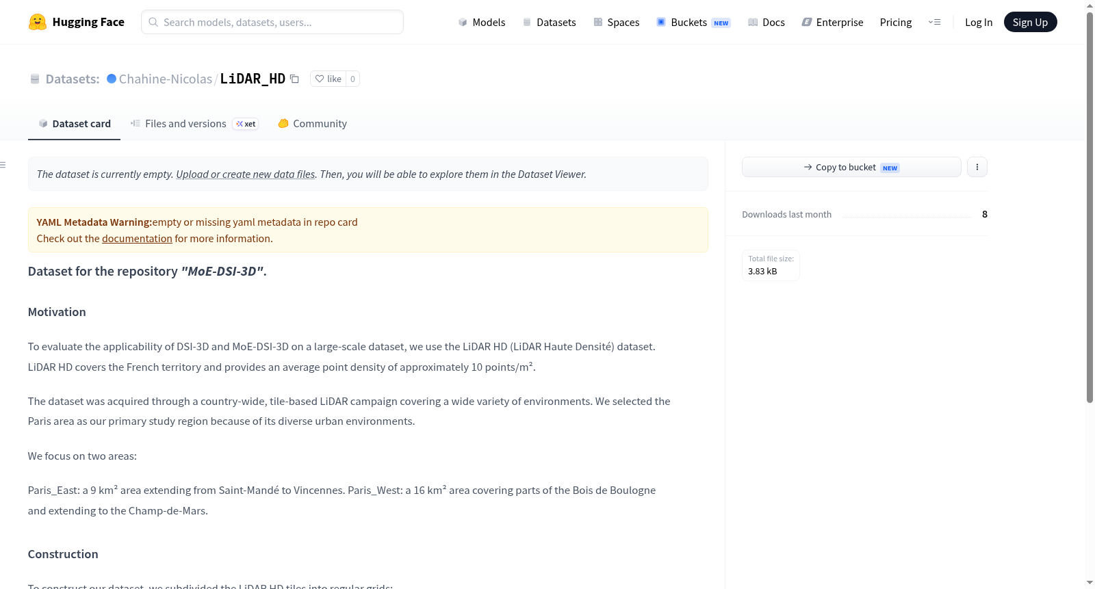The width and height of the screenshot is (1095, 589).
Task: Click the Motivation heading
Action: (x=57, y=312)
